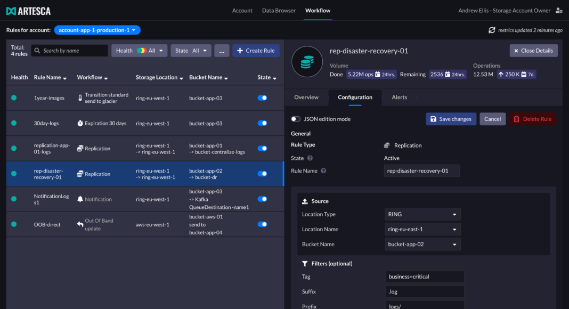Click health status dot for 1year-images

pyautogui.click(x=14, y=98)
